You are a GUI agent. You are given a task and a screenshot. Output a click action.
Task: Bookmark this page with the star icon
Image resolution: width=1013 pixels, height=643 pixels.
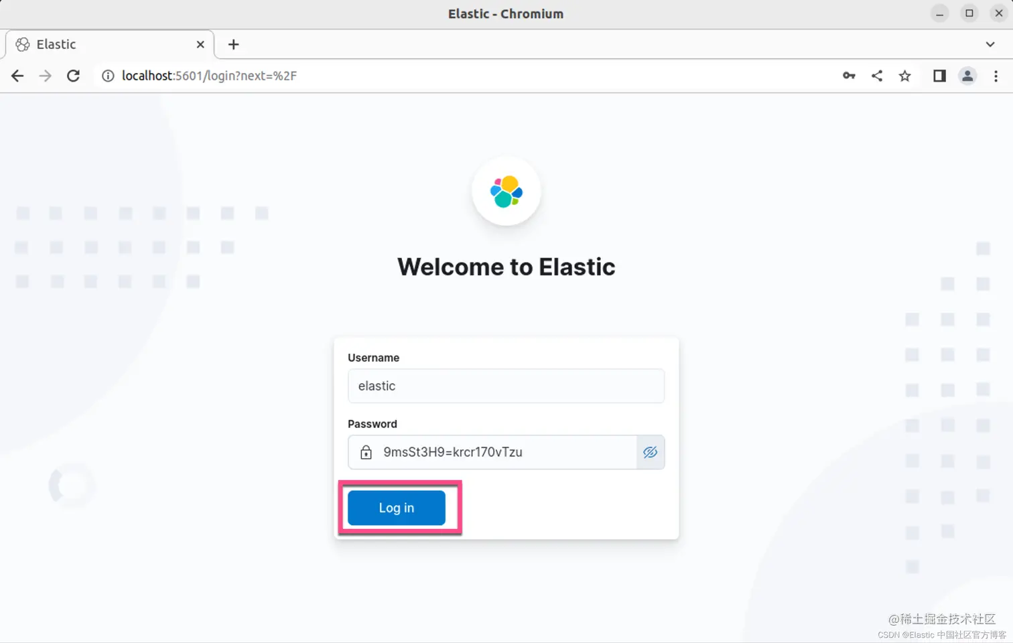click(905, 76)
